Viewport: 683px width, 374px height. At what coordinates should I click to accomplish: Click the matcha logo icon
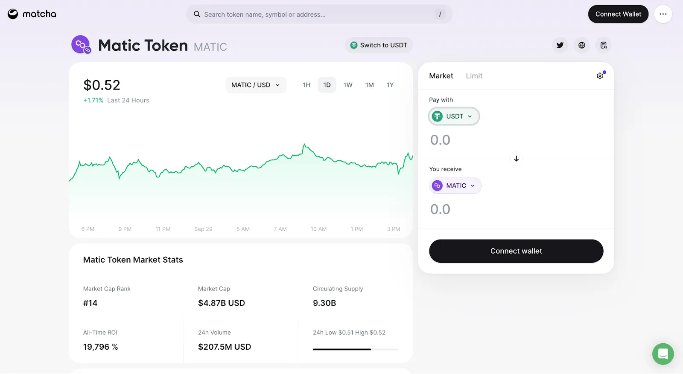coord(13,14)
